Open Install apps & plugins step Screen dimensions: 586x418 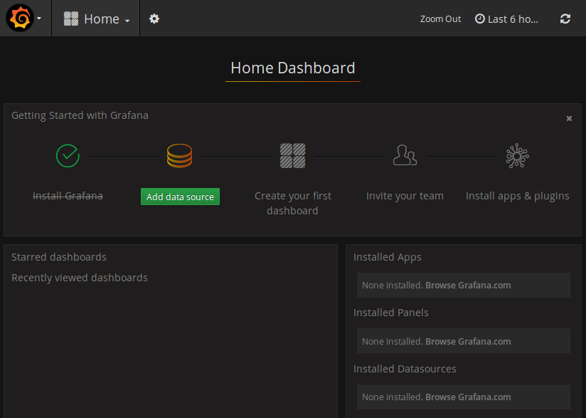[517, 196]
